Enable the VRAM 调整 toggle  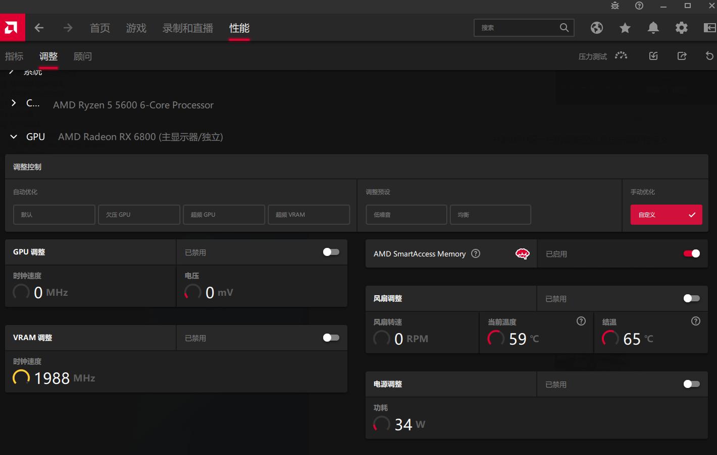[x=331, y=338]
